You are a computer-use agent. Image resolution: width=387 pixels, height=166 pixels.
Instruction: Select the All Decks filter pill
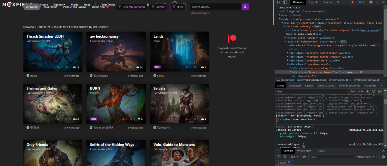click(x=32, y=7)
